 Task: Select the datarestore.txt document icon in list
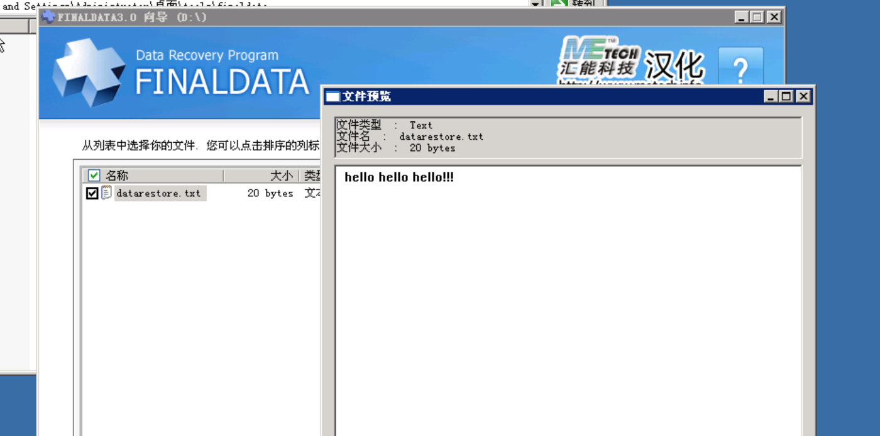click(x=106, y=193)
